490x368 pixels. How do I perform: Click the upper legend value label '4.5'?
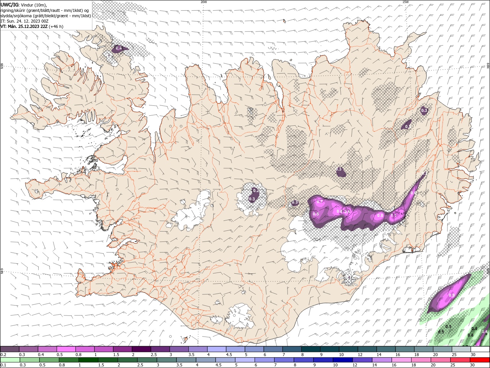[229, 355]
